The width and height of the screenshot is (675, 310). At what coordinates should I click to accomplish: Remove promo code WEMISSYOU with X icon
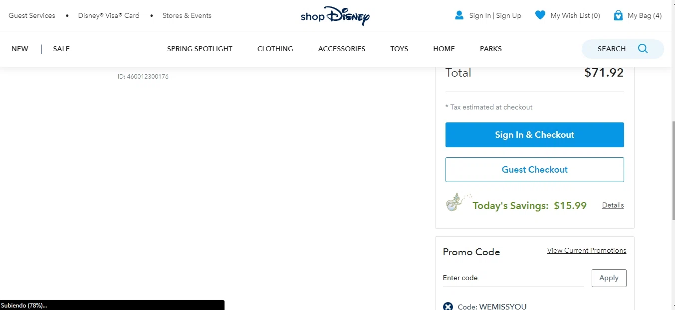(x=448, y=307)
